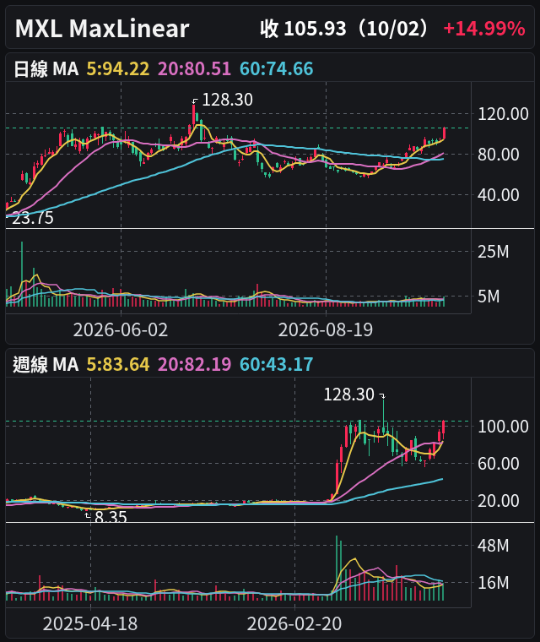Click the weekly chart low label 8.35
Viewport: 540px width, 642px height.
pyautogui.click(x=111, y=517)
